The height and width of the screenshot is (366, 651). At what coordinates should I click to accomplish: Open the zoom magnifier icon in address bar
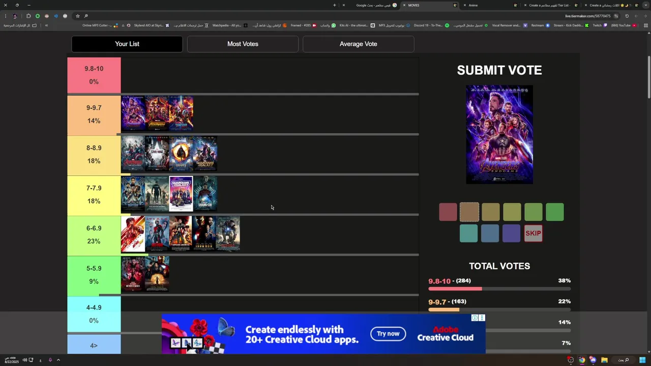[86, 16]
